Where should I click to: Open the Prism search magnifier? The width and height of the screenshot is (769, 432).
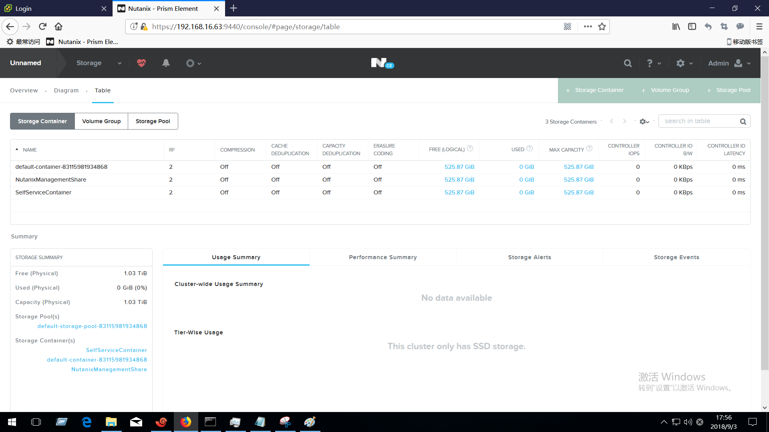628,63
